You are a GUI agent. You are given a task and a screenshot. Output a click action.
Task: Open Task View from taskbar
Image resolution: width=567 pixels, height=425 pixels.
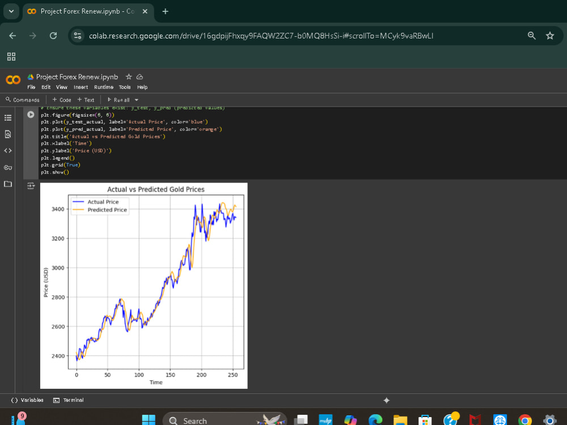301,420
